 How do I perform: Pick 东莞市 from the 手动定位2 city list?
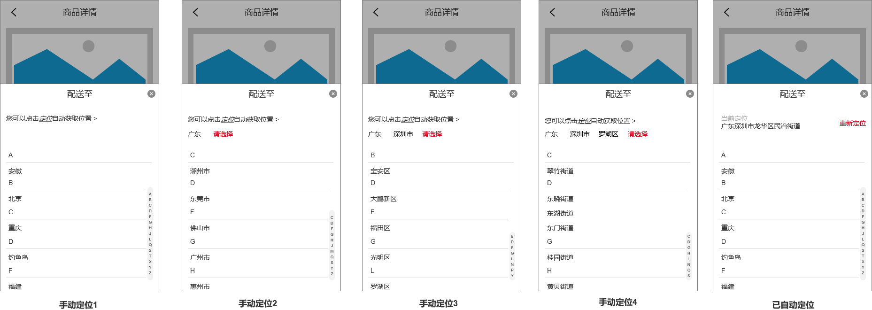coord(200,199)
